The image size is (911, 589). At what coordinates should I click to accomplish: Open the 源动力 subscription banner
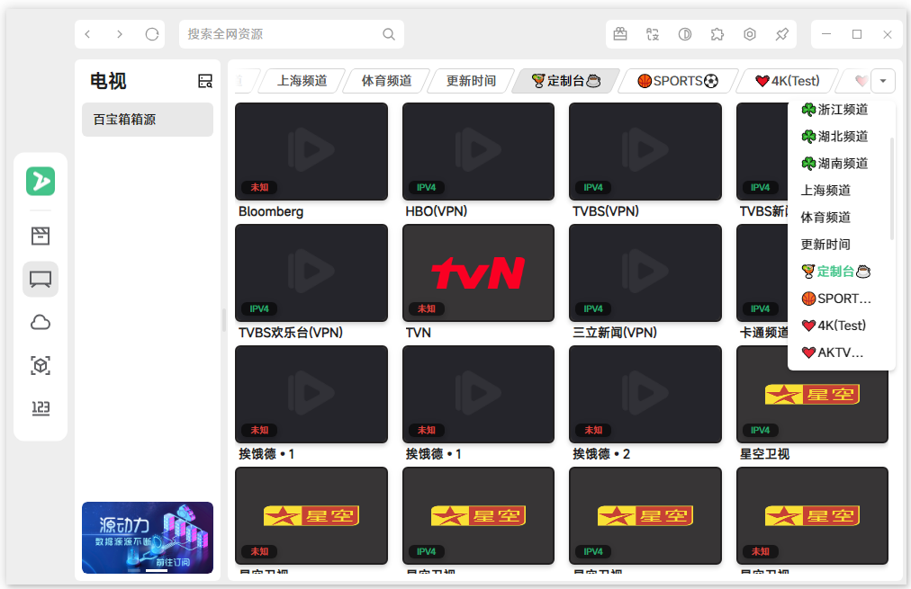(148, 538)
